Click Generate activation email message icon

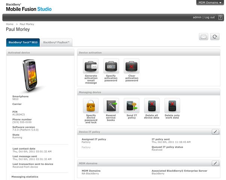tap(91, 66)
